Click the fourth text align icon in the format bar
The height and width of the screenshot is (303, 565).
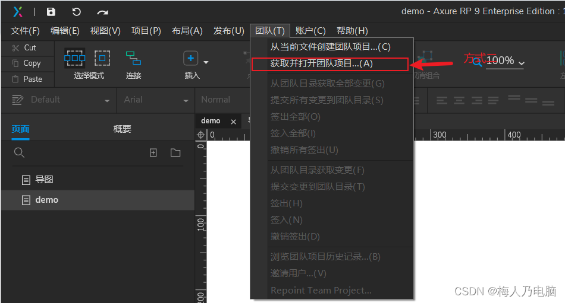click(493, 100)
